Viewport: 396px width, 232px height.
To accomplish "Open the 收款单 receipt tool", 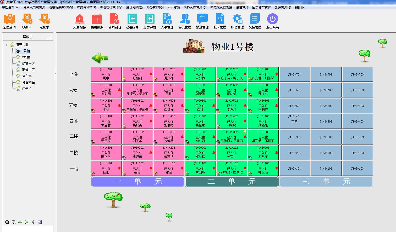I will click(x=27, y=21).
